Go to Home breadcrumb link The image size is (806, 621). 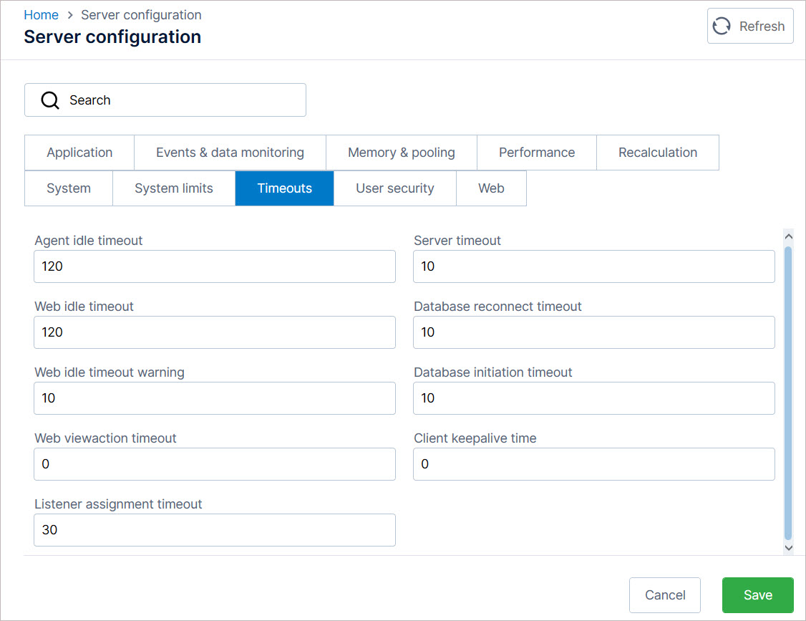tap(41, 15)
